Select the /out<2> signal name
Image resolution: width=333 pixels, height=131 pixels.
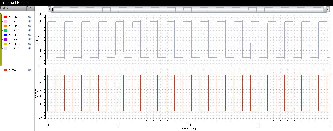(14, 39)
